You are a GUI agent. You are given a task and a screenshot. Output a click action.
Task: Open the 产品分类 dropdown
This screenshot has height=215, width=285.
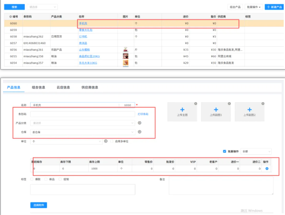(x=82, y=123)
